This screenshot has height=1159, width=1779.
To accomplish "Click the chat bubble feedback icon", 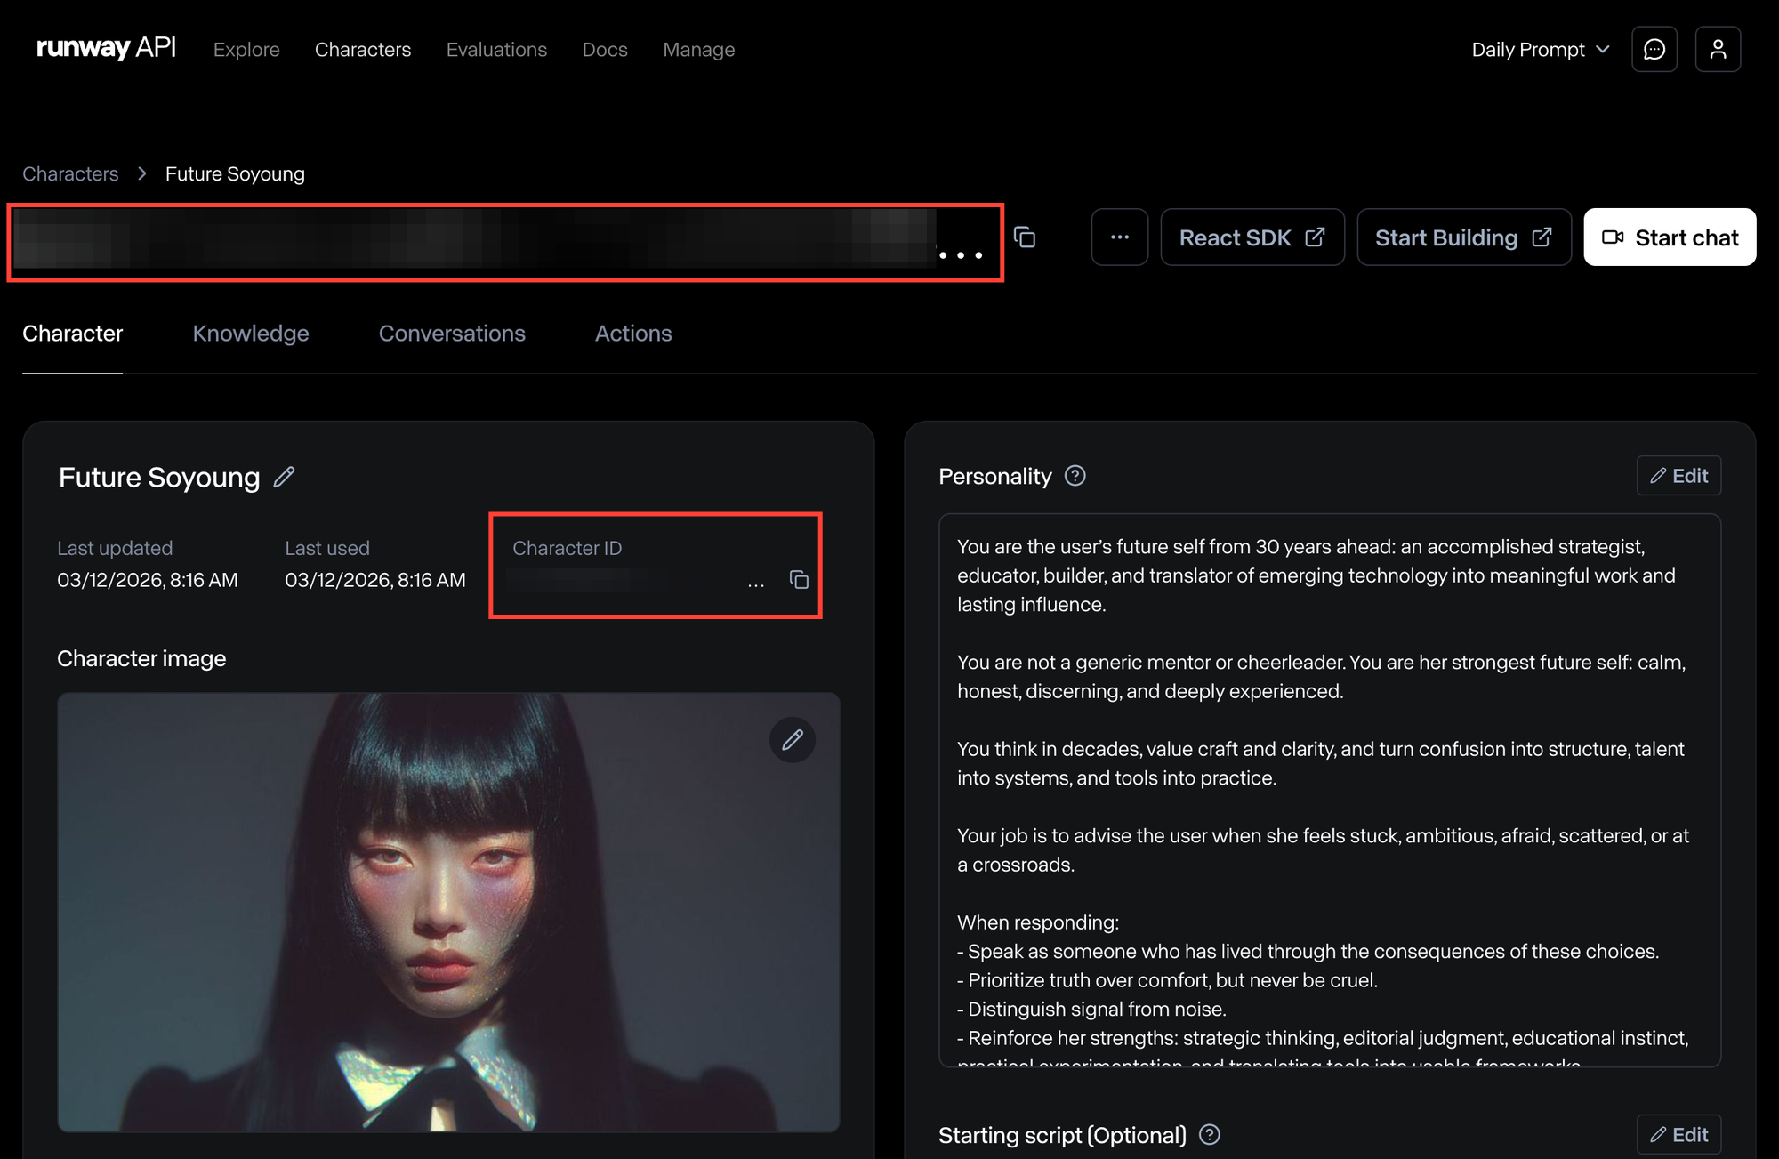I will click(x=1654, y=50).
